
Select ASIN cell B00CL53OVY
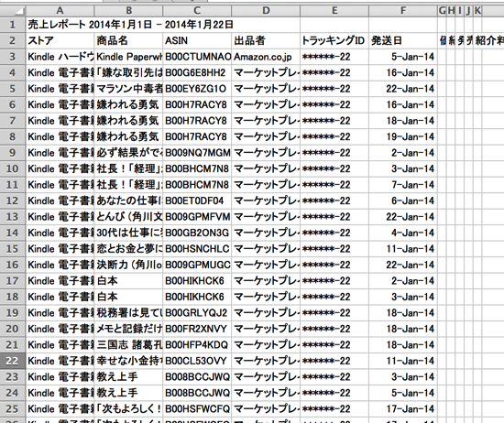coord(197,361)
